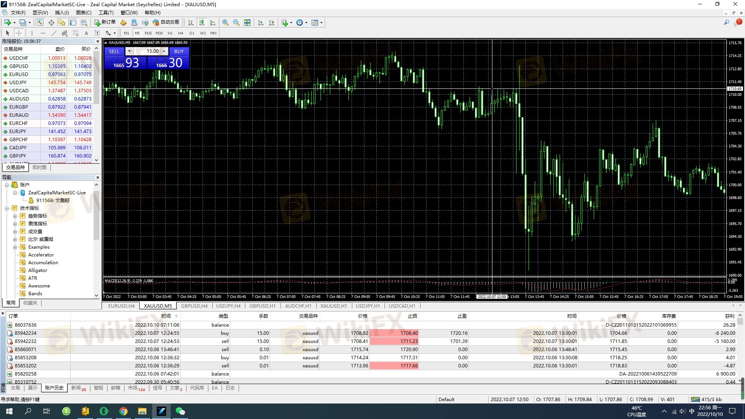Toggle the Data Window icon
Viewport: 745px width, 419px height.
coord(51,23)
